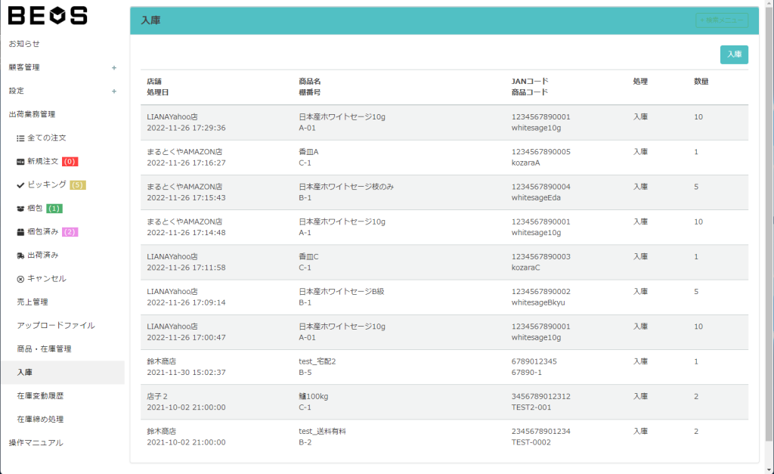Click the list icon beside 全ての注文
This screenshot has height=474, width=774.
click(x=20, y=138)
